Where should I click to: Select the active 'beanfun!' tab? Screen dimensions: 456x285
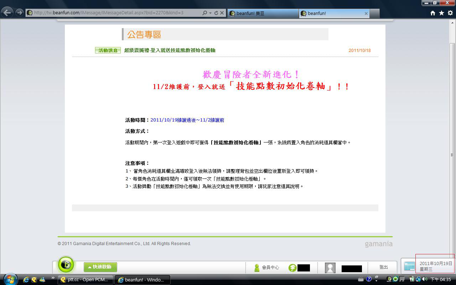334,13
